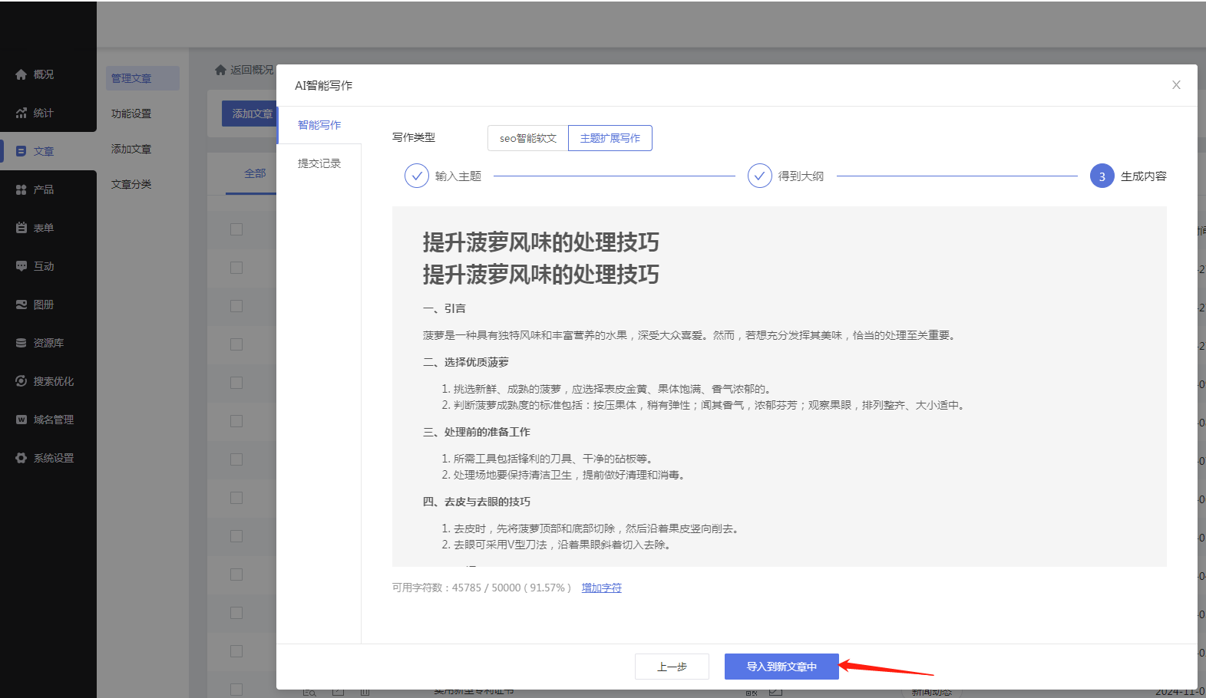Viewport: 1206px width, 698px height.
Task: Select the seo智能软文 writing type
Action: coord(527,138)
